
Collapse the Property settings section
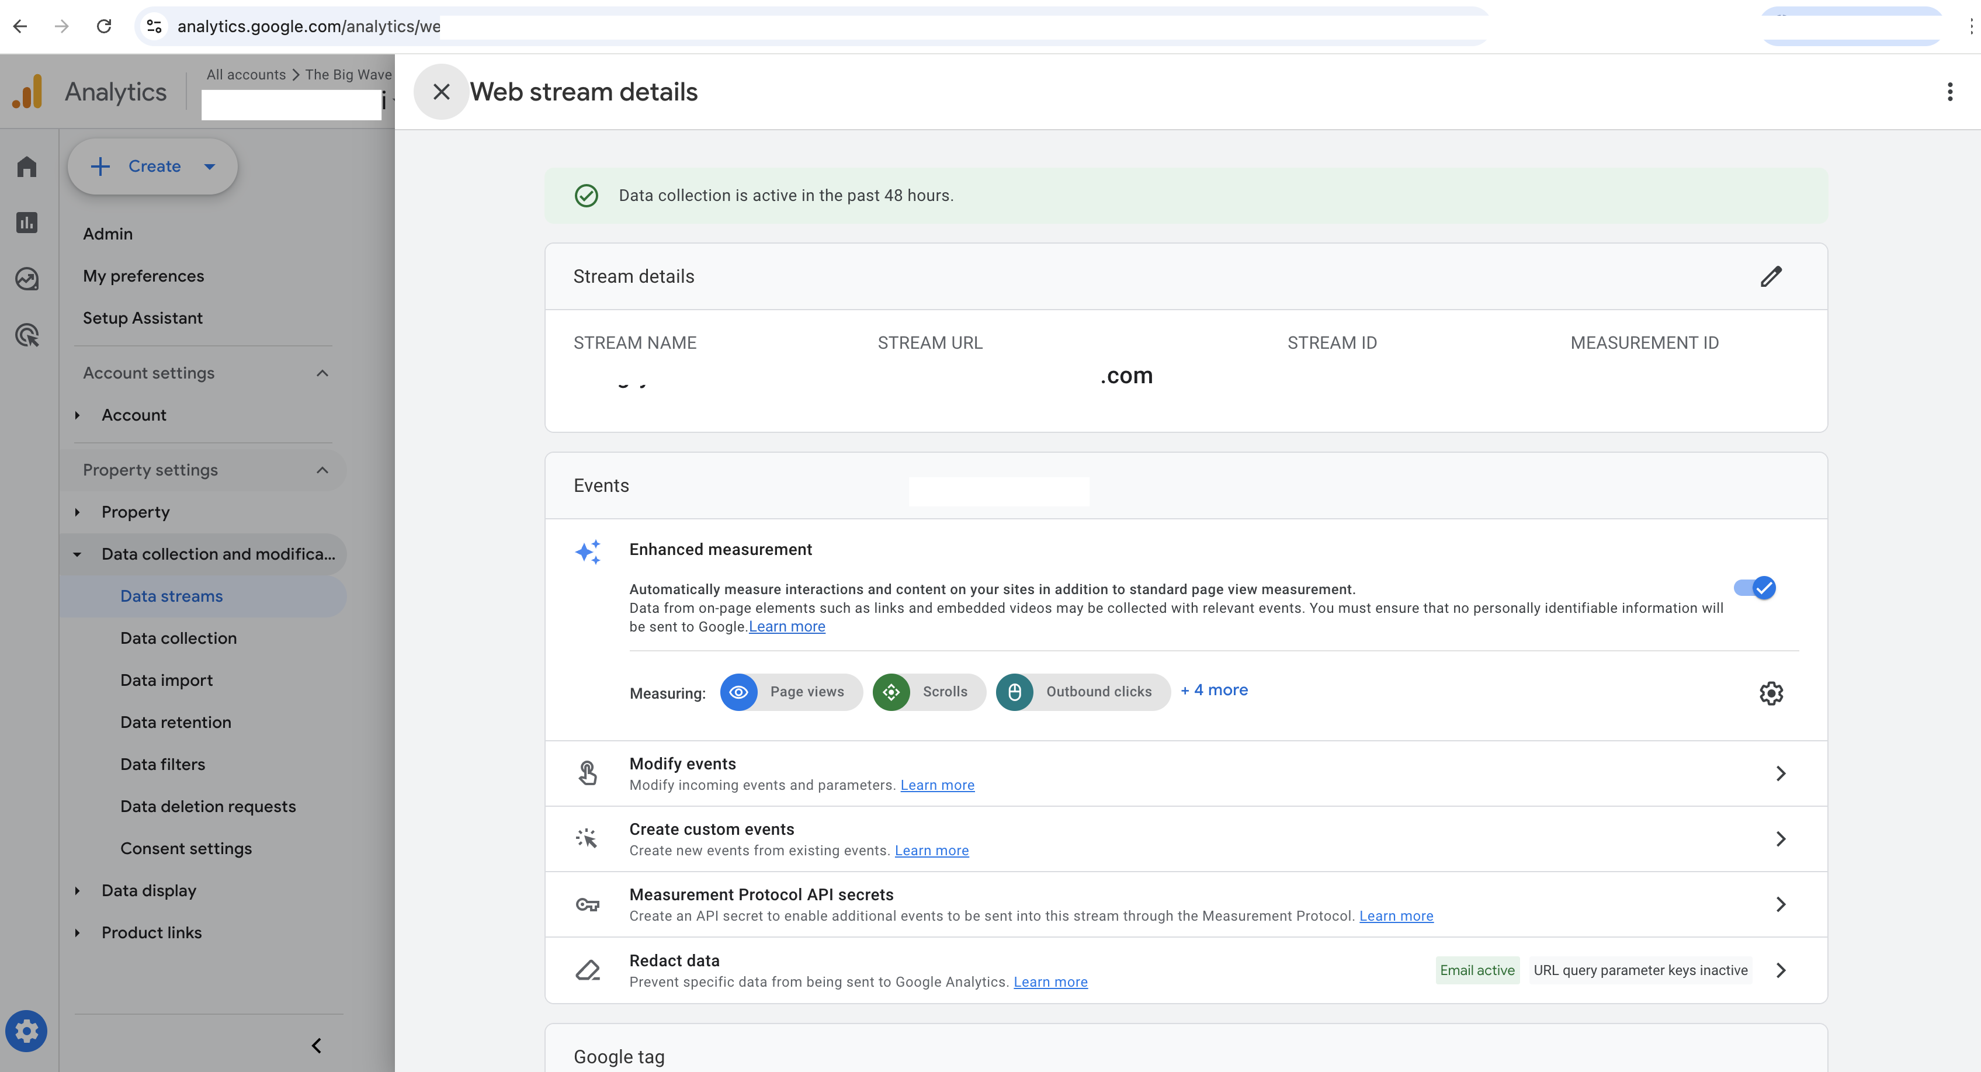pyautogui.click(x=322, y=470)
